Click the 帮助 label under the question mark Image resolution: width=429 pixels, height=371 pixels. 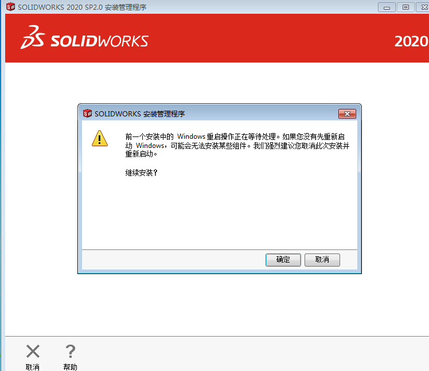(x=71, y=367)
